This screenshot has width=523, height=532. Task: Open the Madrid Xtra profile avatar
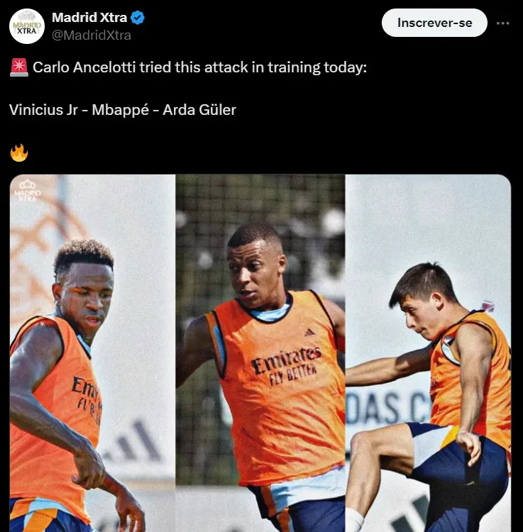pos(27,26)
